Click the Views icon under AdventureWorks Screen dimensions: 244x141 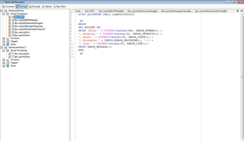pyautogui.click(x=8, y=45)
